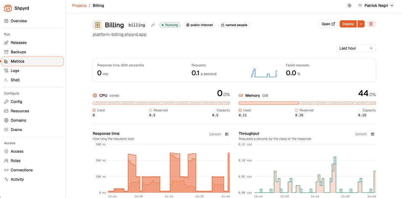The height and width of the screenshot is (198, 402).
Task: Open platform-billing.shpyrd.app link
Action: click(120, 35)
